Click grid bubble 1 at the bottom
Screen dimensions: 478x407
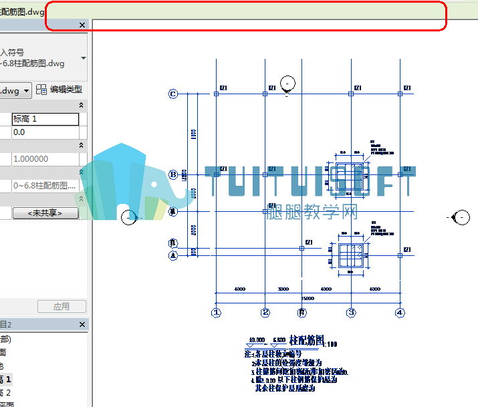(216, 313)
